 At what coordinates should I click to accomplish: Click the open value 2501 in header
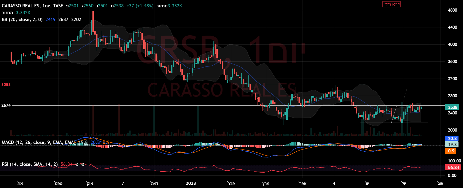[x=74, y=6]
